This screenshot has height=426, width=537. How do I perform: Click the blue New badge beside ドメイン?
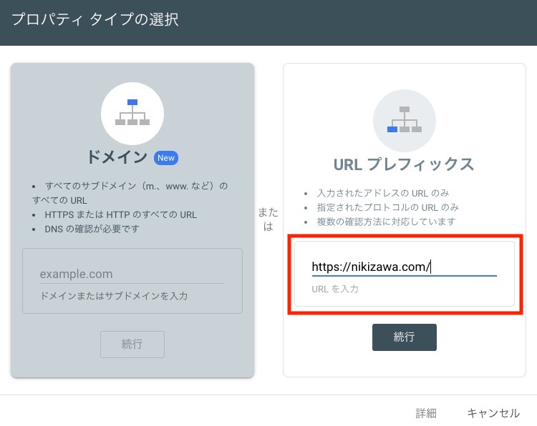click(166, 157)
